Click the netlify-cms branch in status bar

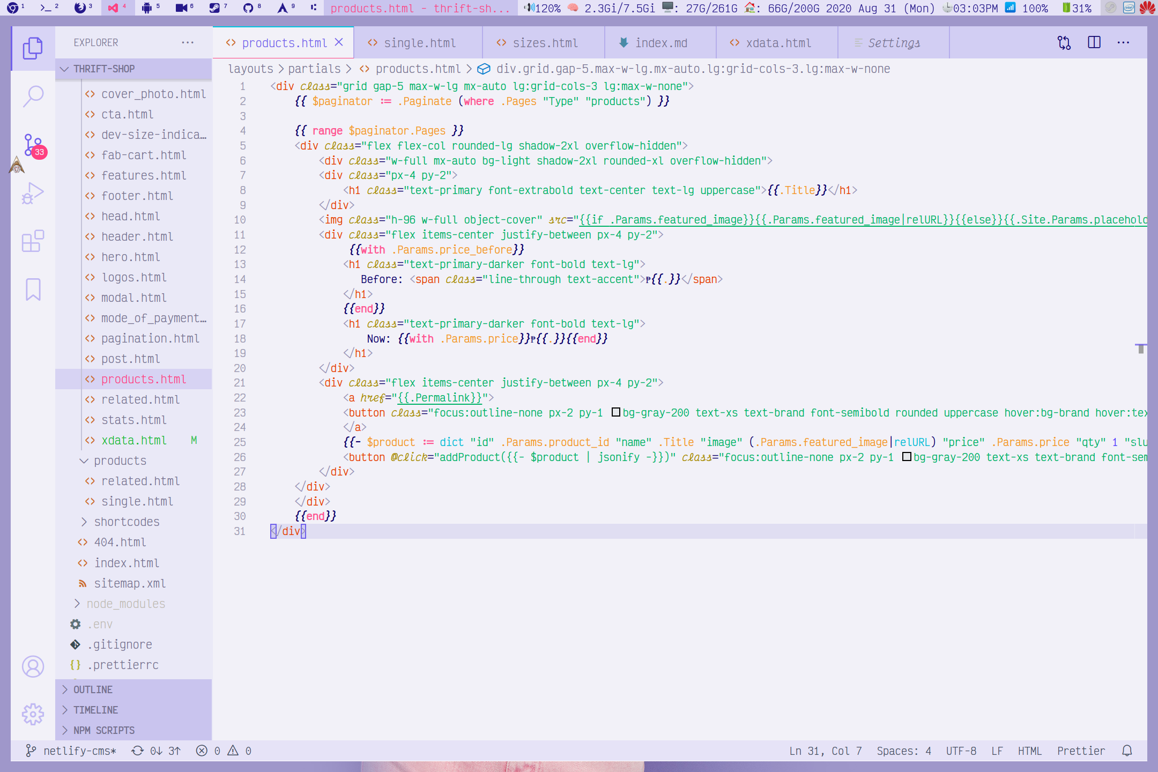point(72,751)
